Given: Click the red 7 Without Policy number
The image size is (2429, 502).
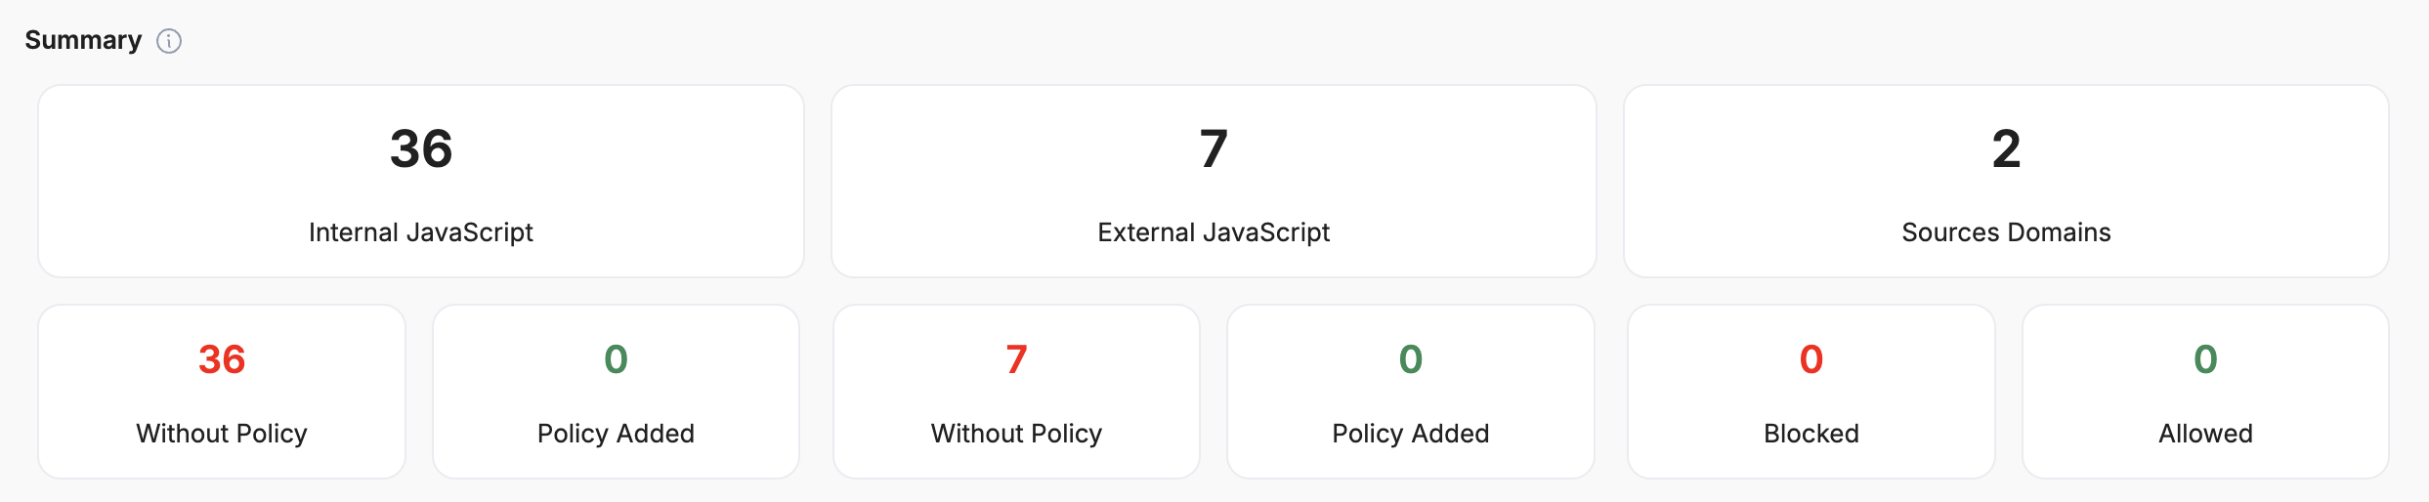Looking at the screenshot, I should tap(1016, 359).
